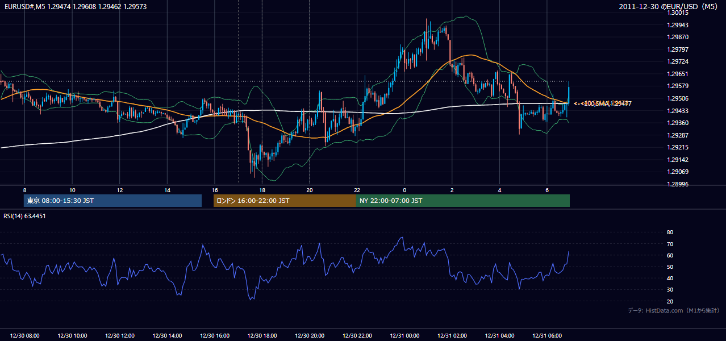
Task: Click RSI axis level 40
Action: pos(670,278)
